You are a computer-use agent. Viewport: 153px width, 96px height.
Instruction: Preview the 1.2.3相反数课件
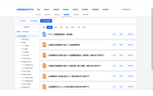pyautogui.click(x=121, y=45)
